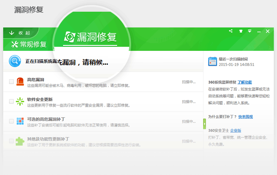The width and height of the screenshot is (277, 175).
Task: Check the 其他及功能性更新补丁 checkbox
Action: coord(11,141)
